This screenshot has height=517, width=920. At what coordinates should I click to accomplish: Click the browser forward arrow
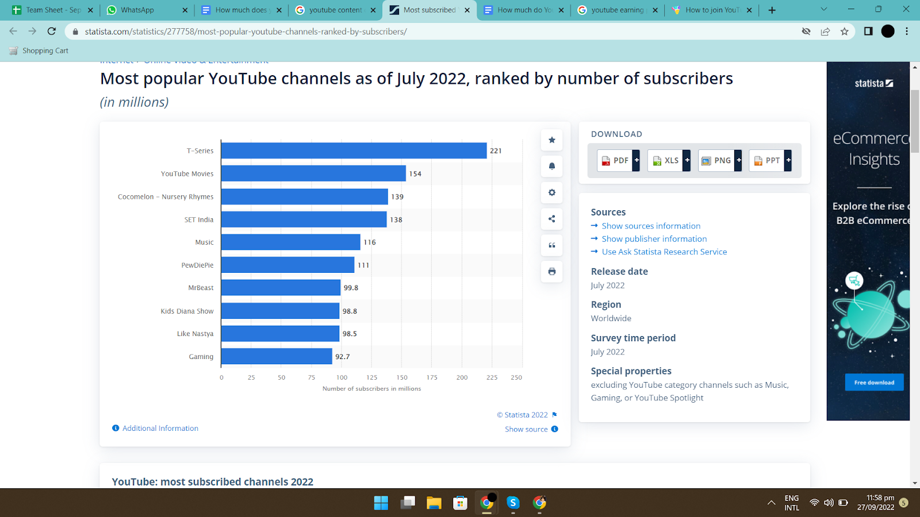pyautogui.click(x=32, y=32)
